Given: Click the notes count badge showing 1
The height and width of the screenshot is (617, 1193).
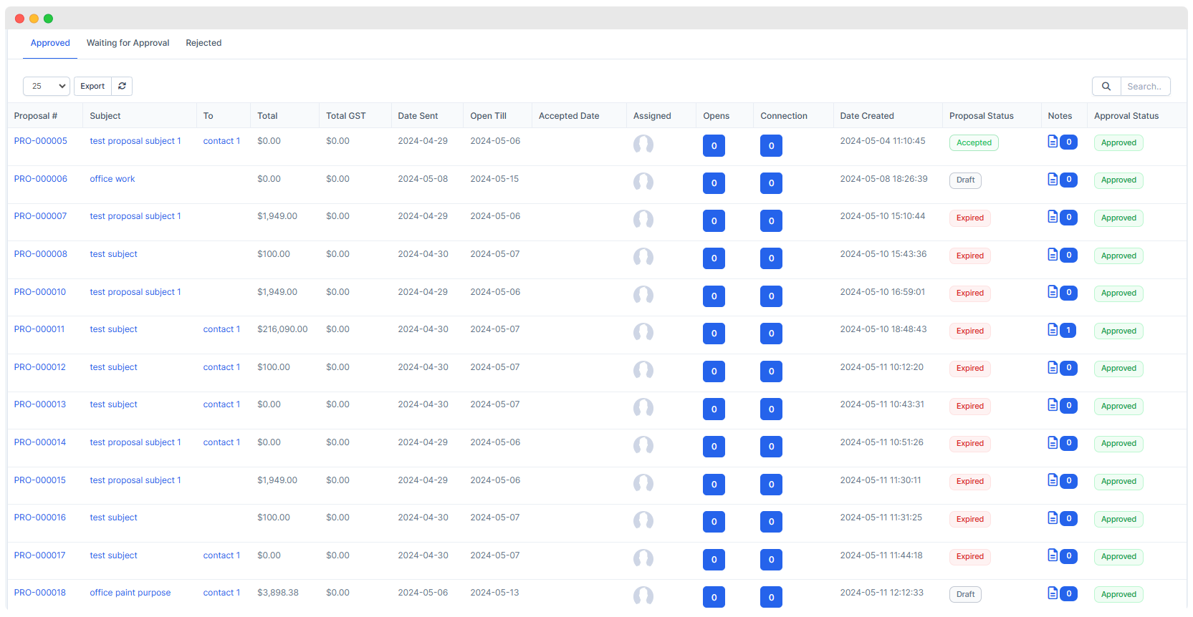Looking at the screenshot, I should point(1068,330).
